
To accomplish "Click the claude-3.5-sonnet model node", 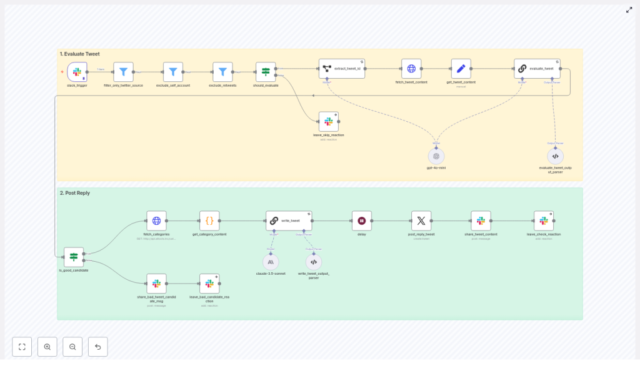I will click(270, 262).
